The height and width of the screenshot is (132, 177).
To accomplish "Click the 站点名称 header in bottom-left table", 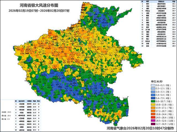I will click(22, 101).
